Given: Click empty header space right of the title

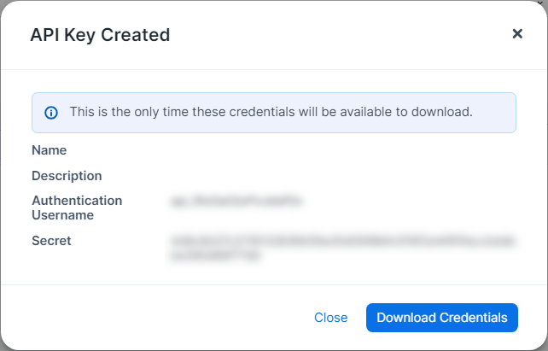Looking at the screenshot, I should click(x=341, y=35).
